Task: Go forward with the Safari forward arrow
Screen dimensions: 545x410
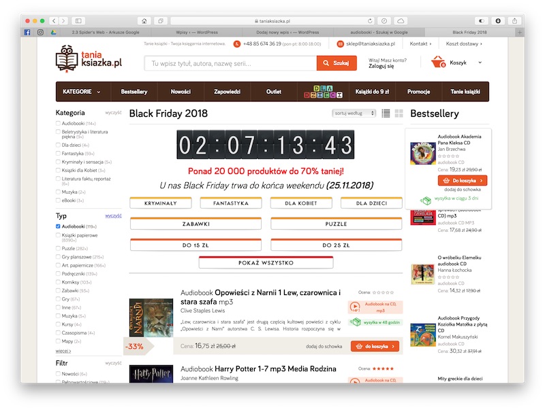Action: pyautogui.click(x=63, y=21)
